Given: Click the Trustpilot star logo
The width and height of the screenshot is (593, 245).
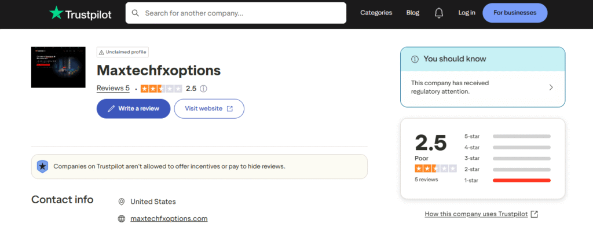Looking at the screenshot, I should coord(57,13).
